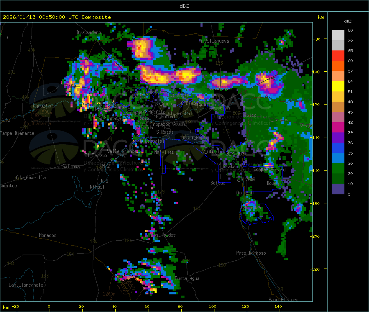Click the 'km' unit label at top-right
Screen dimensions: 369x312
pyautogui.click(x=321, y=17)
